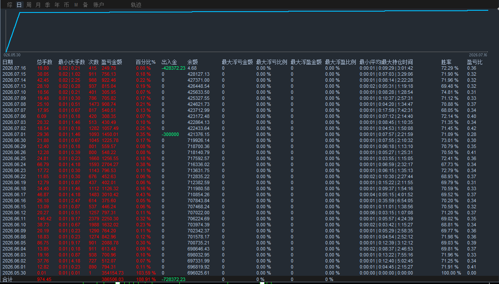The height and width of the screenshot is (284, 499).
Task: Sort by the 出入金 column header
Action: [169, 62]
